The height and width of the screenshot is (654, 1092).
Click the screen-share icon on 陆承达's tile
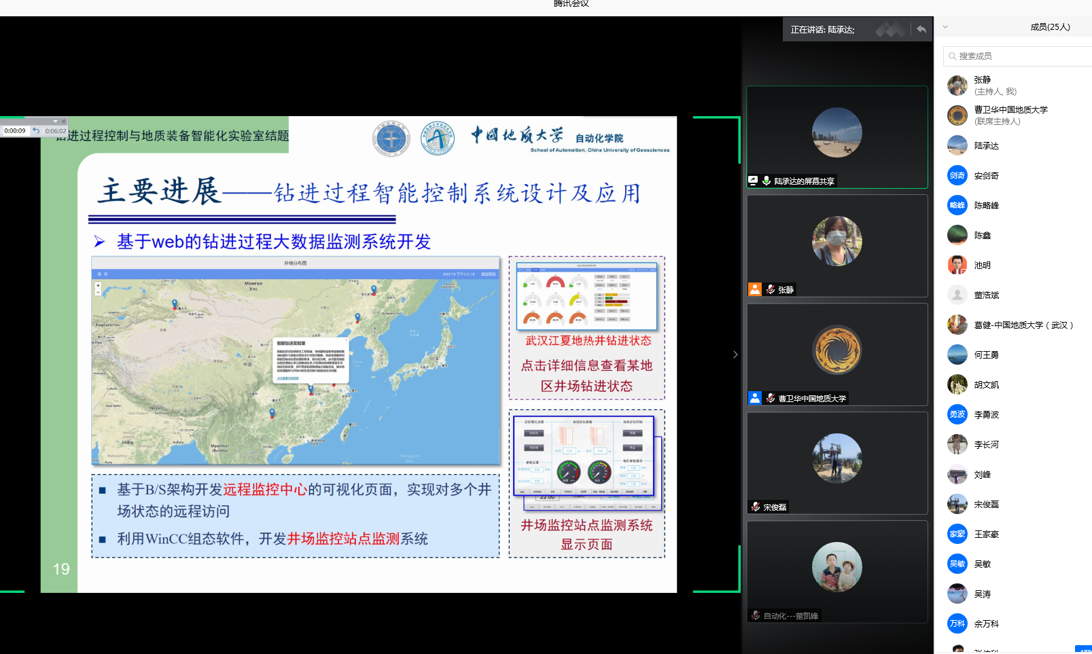point(753,181)
